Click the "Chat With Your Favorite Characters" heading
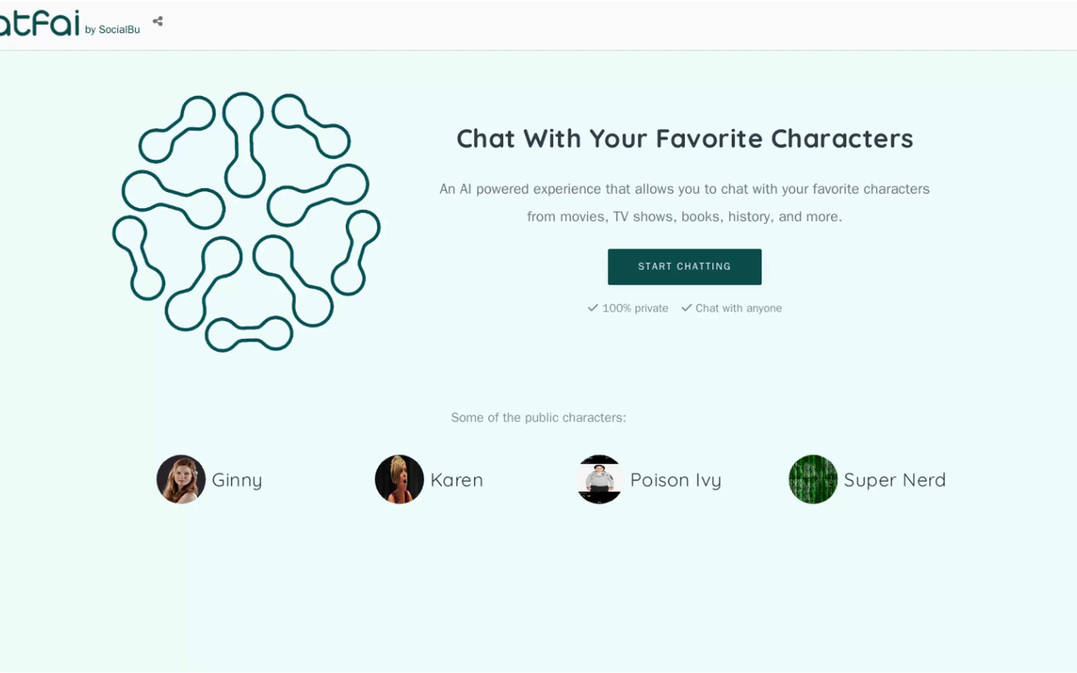The width and height of the screenshot is (1077, 673). click(685, 139)
